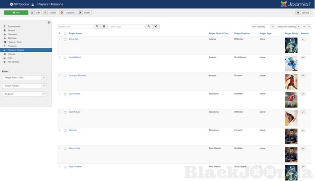This screenshot has height=181, width=315.
Task: Check the select-all checkbox in table header
Action: [x=65, y=34]
